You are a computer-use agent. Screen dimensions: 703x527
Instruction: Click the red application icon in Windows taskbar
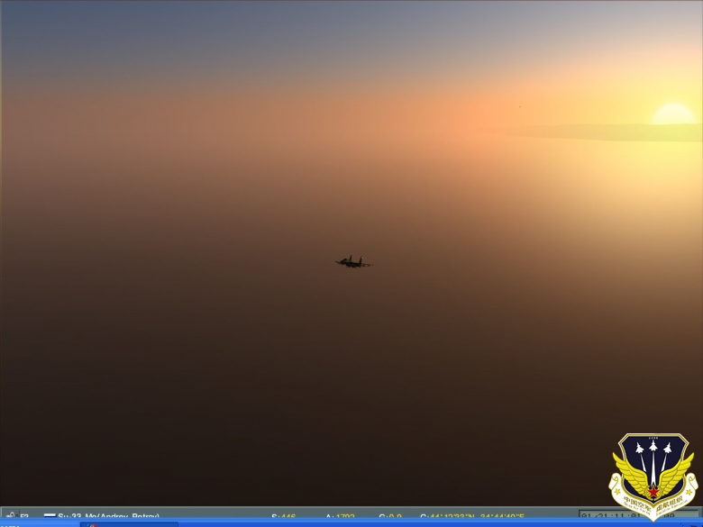click(93, 524)
